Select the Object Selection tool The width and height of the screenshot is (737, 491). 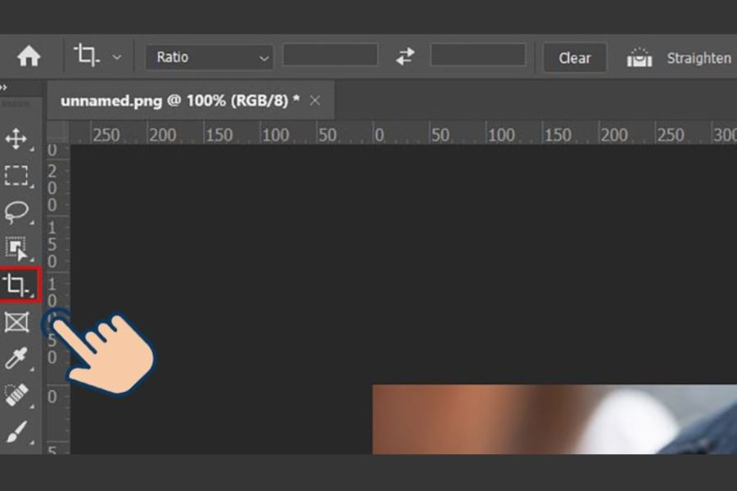pyautogui.click(x=16, y=249)
